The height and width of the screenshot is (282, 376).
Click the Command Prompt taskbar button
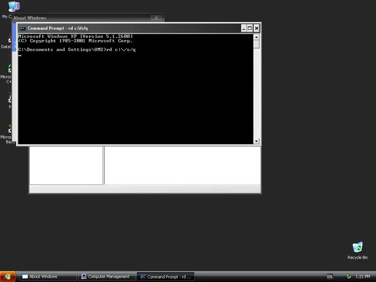pyautogui.click(x=166, y=277)
